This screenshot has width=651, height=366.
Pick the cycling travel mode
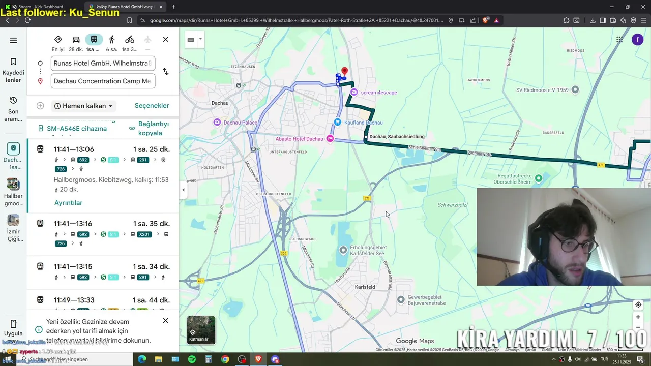click(x=130, y=43)
